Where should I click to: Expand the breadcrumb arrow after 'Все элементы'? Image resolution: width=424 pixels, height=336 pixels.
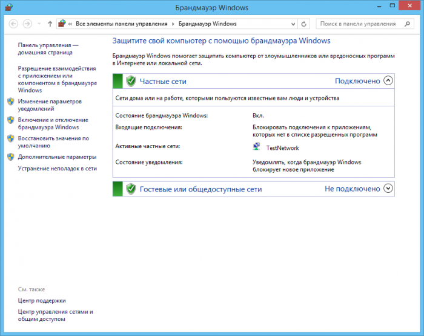click(x=173, y=24)
